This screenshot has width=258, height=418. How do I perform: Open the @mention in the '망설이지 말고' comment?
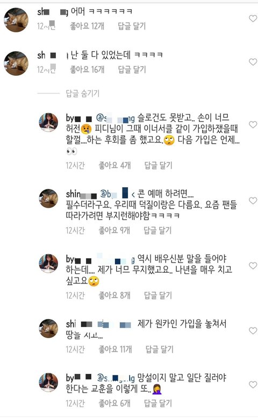pos(116,378)
